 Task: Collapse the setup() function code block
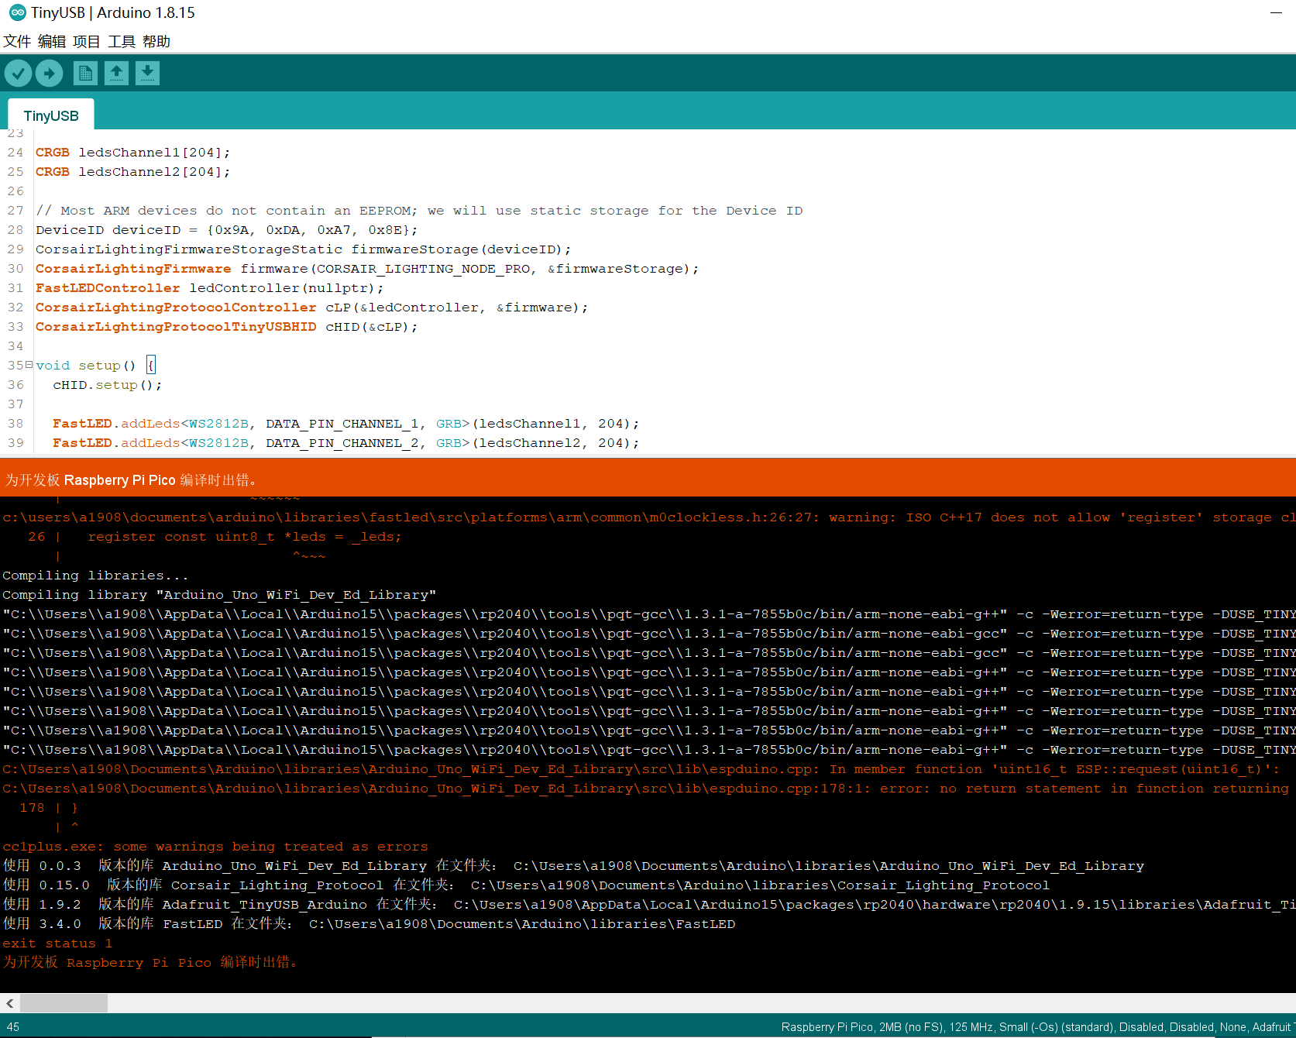[x=28, y=365]
